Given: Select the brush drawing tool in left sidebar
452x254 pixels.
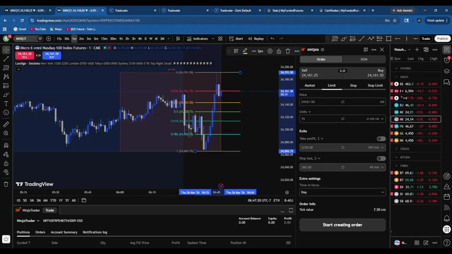Looking at the screenshot, I should [6, 95].
